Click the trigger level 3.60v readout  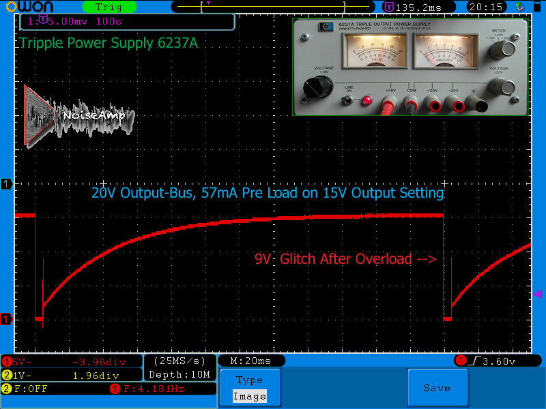click(499, 361)
